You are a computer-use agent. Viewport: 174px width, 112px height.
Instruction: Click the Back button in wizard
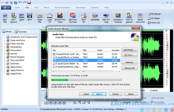click(x=86, y=94)
